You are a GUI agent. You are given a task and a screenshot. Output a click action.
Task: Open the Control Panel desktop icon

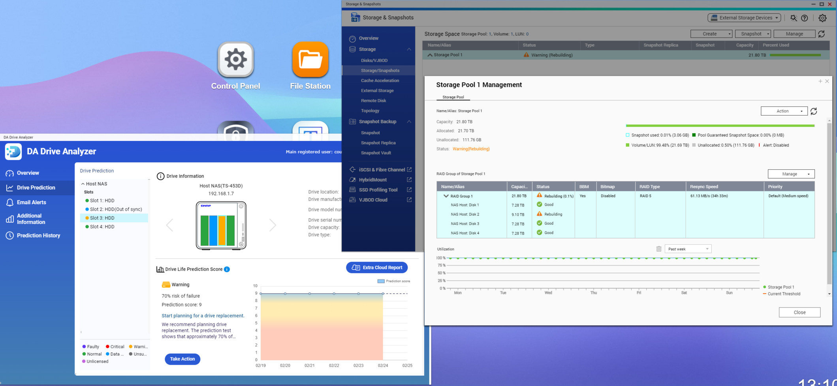pyautogui.click(x=235, y=60)
